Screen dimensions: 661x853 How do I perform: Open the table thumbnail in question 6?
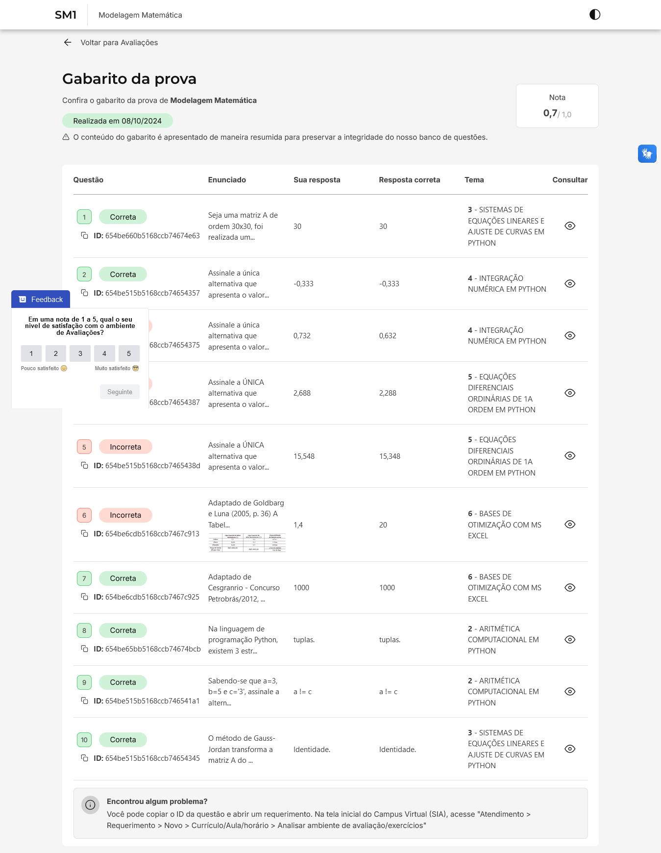point(247,543)
